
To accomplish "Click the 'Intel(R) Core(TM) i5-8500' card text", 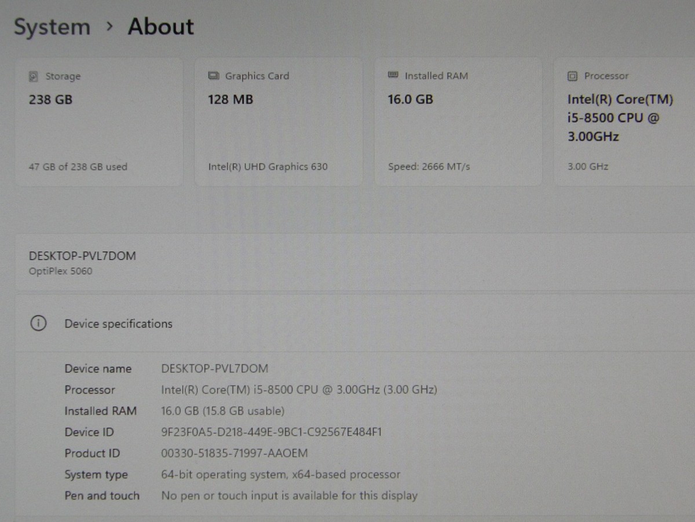I will [x=620, y=118].
